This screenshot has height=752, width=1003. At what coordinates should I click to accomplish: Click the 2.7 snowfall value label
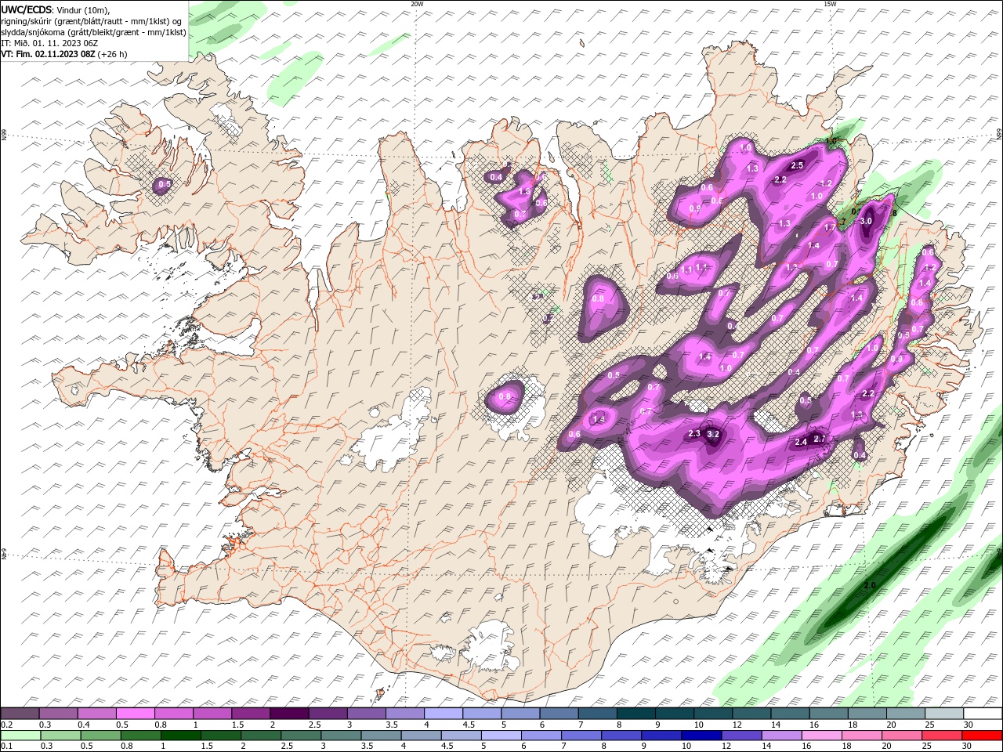(x=820, y=439)
